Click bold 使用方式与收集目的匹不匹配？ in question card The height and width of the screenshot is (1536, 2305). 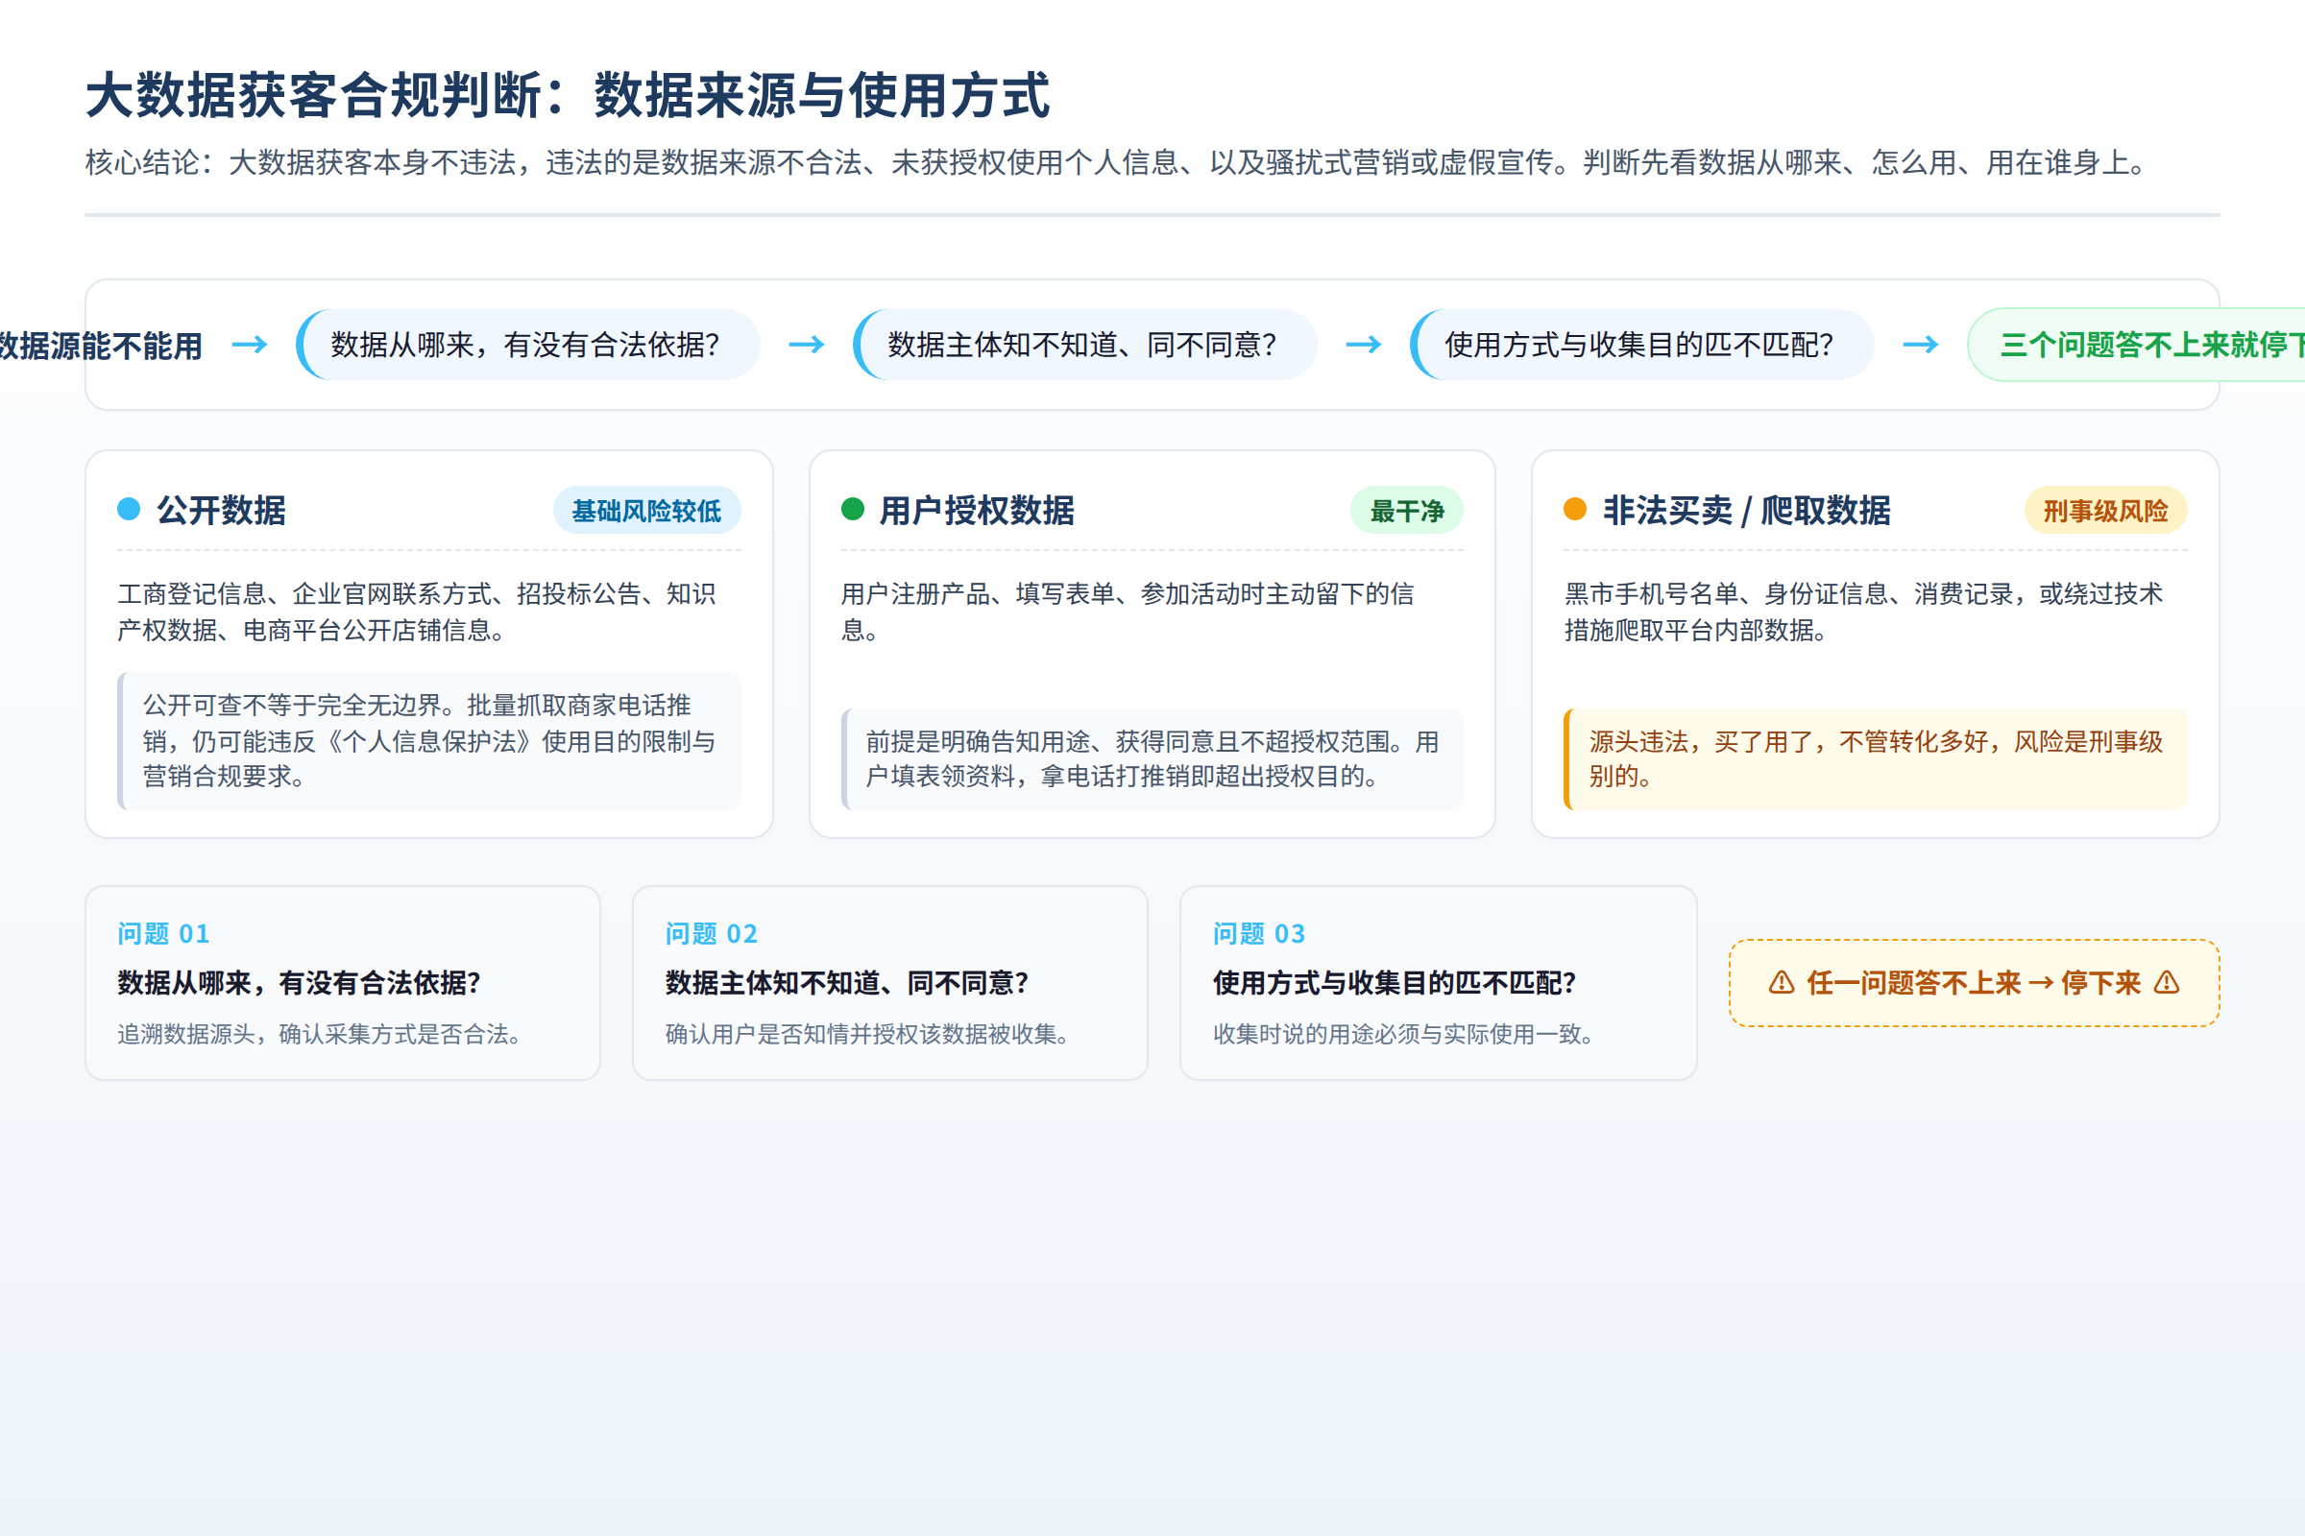1395,982
